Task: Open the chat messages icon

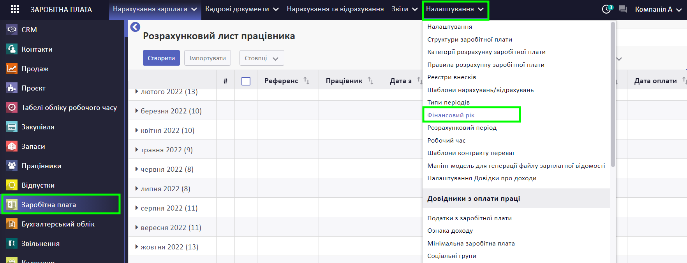Action: point(623,9)
